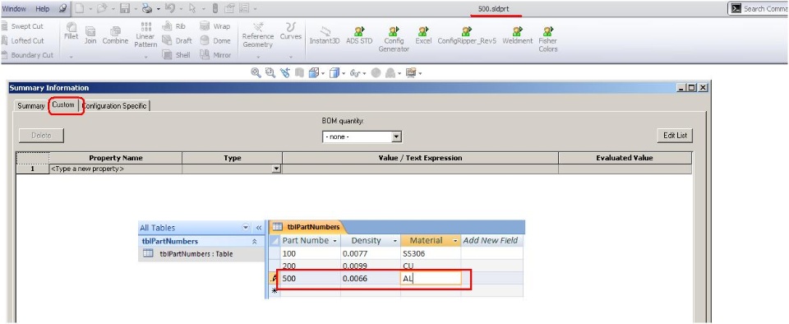Click the Part Number 100 cell
The width and height of the screenshot is (789, 324).
(311, 253)
